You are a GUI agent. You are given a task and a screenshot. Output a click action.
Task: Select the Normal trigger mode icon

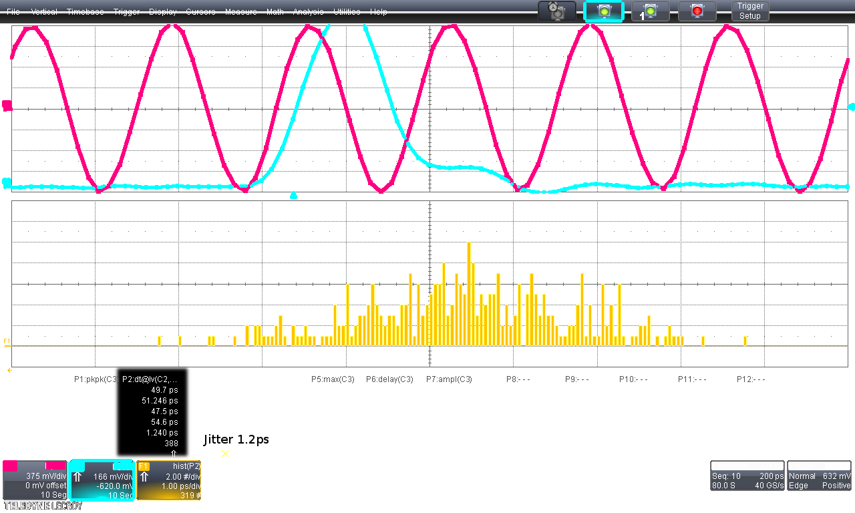603,11
